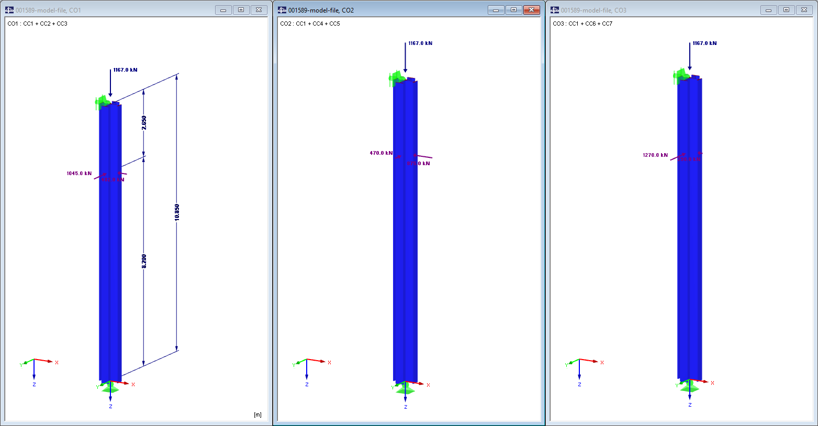Maximize the CO1 window
Image resolution: width=818 pixels, height=426 pixels.
tap(241, 9)
